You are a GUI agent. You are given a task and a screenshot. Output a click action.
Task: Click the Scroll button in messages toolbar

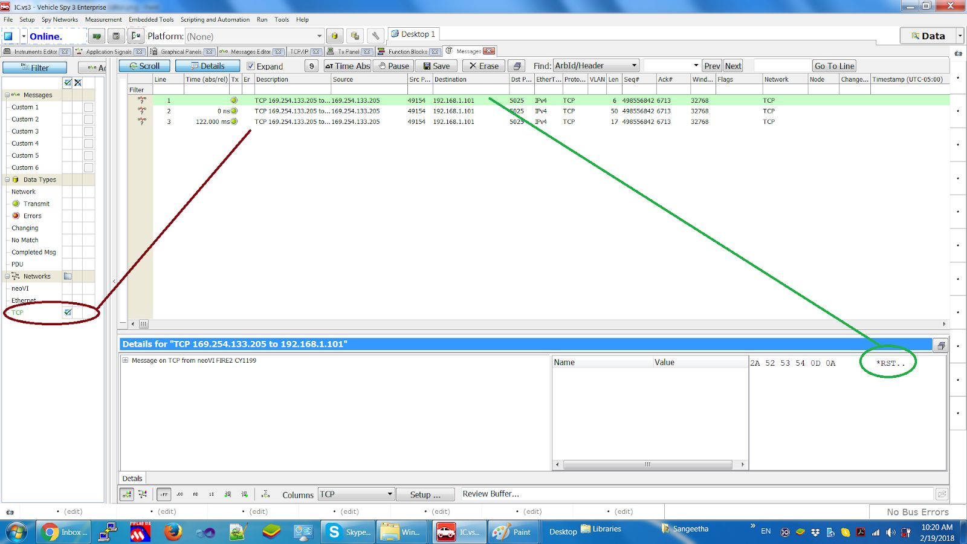click(144, 66)
